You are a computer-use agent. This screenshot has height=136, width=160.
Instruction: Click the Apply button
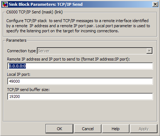point(144,129)
